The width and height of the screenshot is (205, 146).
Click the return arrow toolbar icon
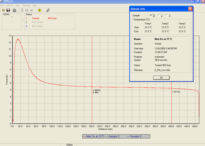(31, 10)
